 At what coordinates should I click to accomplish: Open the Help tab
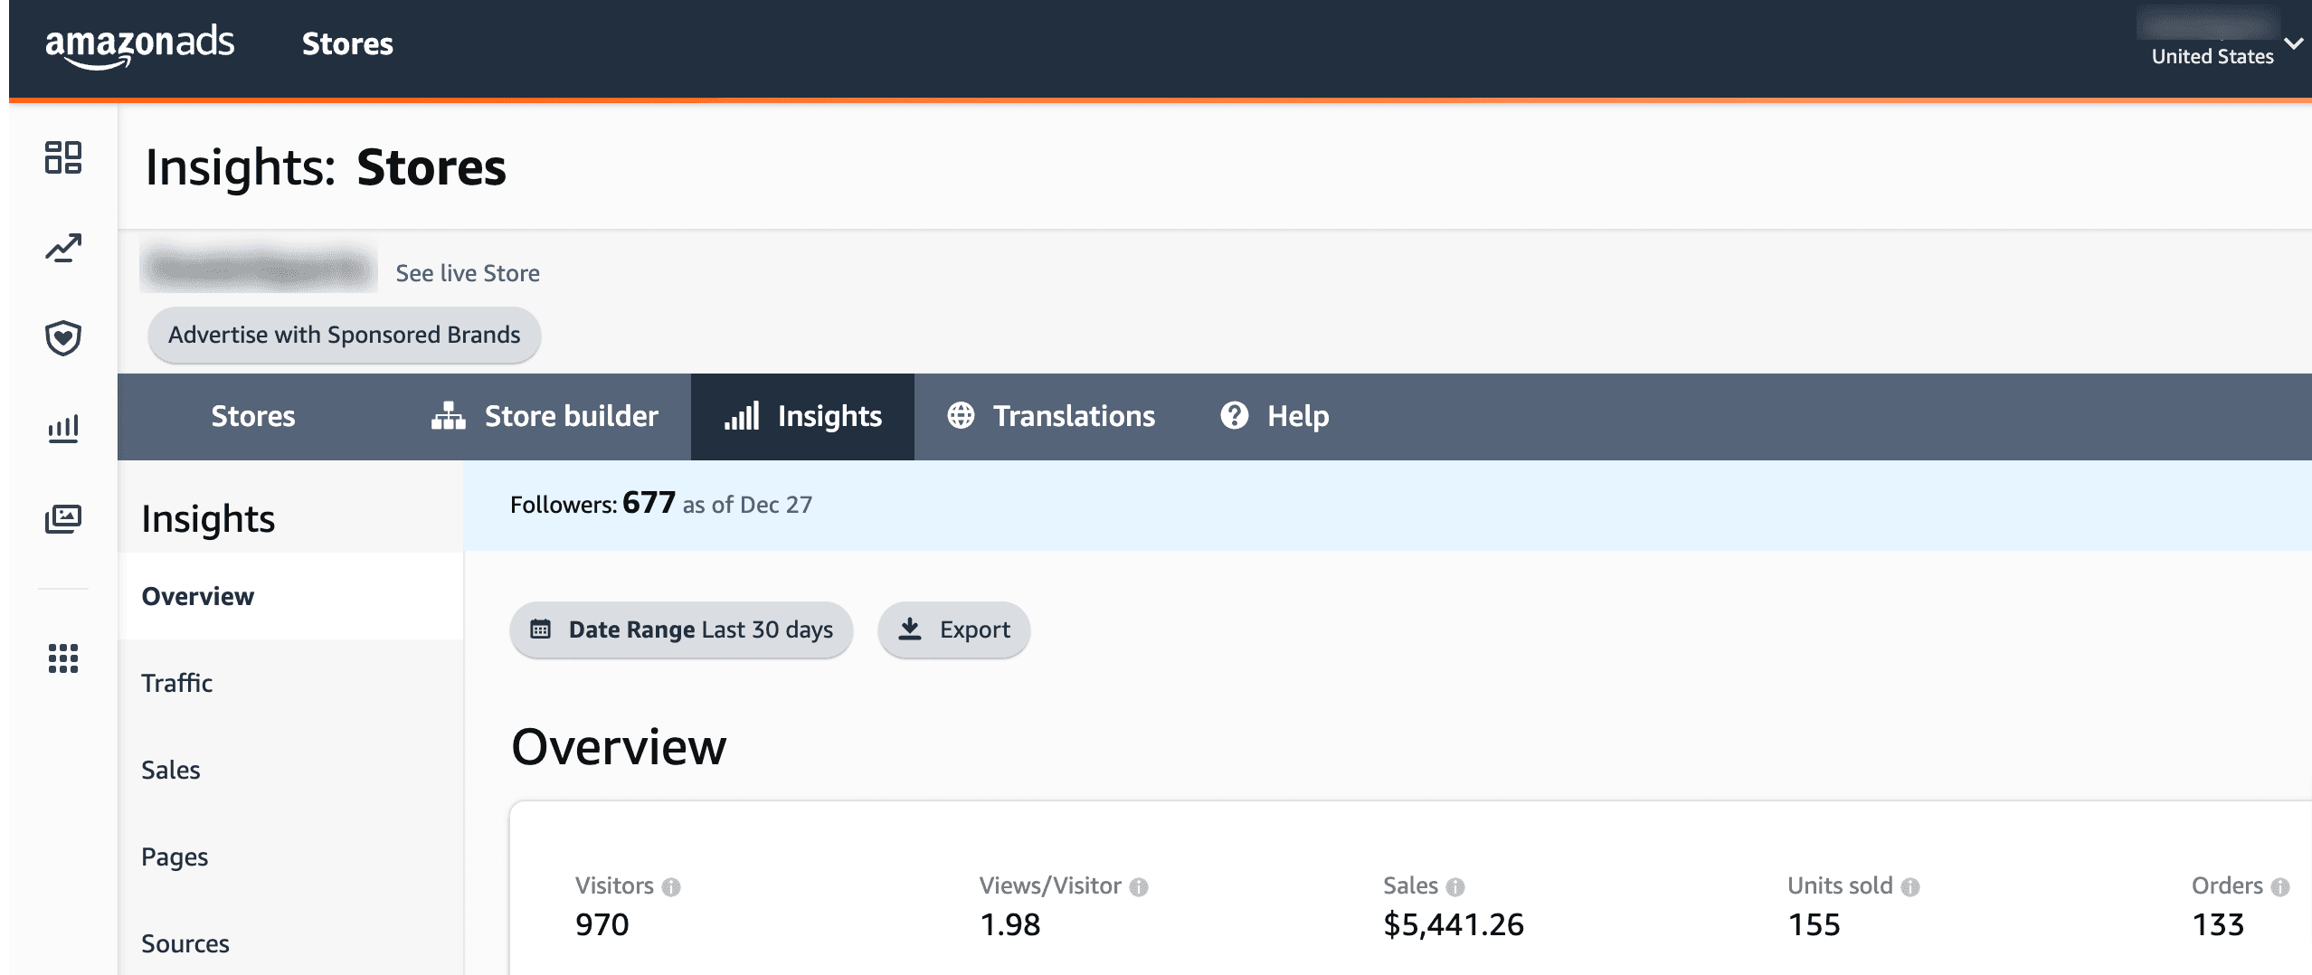coord(1274,416)
